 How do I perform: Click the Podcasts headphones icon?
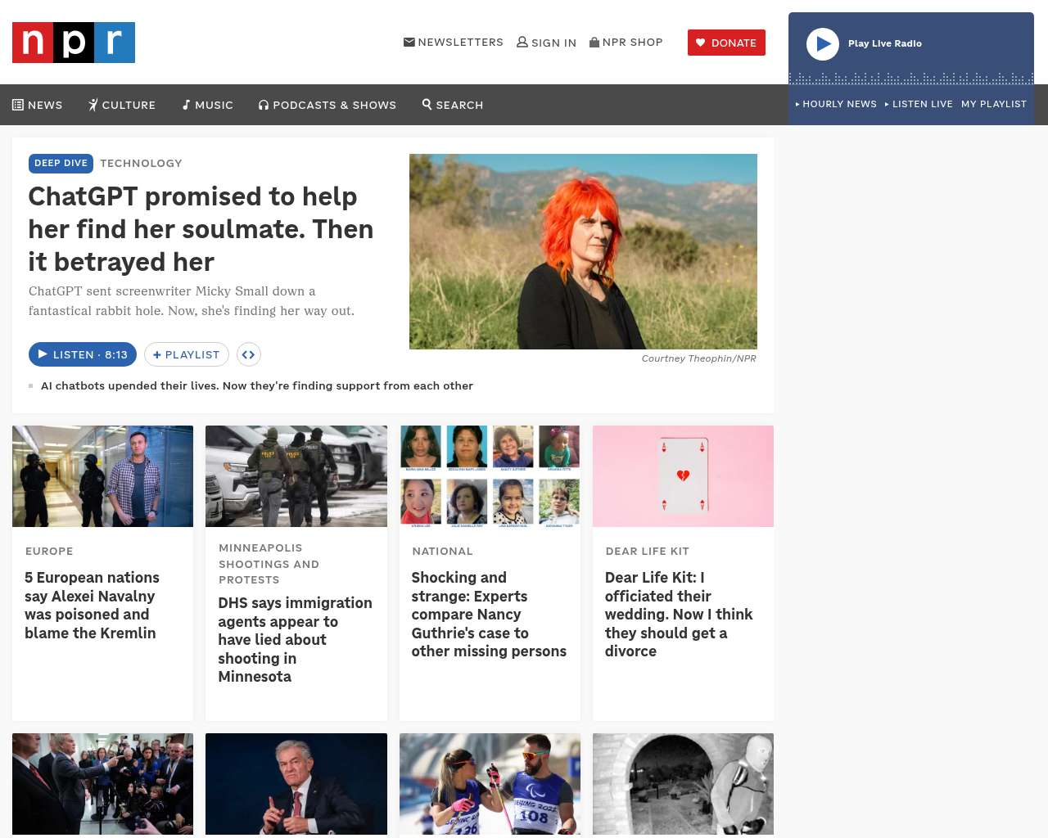click(264, 105)
